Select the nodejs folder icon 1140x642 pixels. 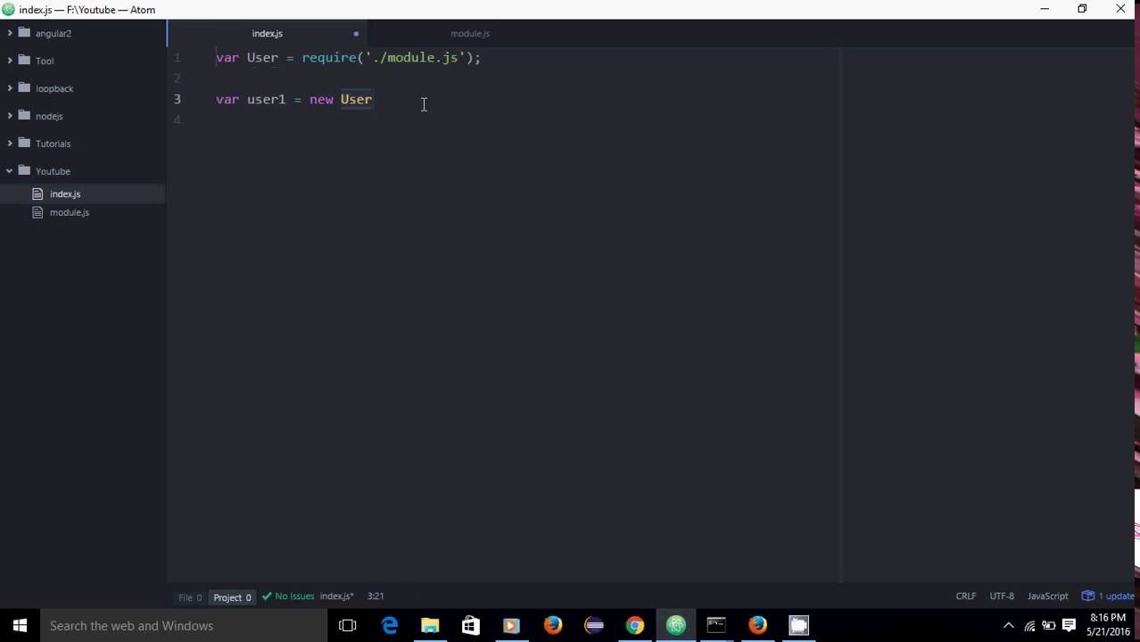click(x=25, y=116)
